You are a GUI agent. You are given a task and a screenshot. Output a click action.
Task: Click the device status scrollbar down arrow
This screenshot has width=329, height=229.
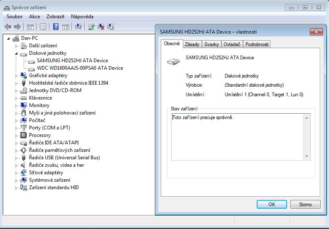pyautogui.click(x=307, y=156)
